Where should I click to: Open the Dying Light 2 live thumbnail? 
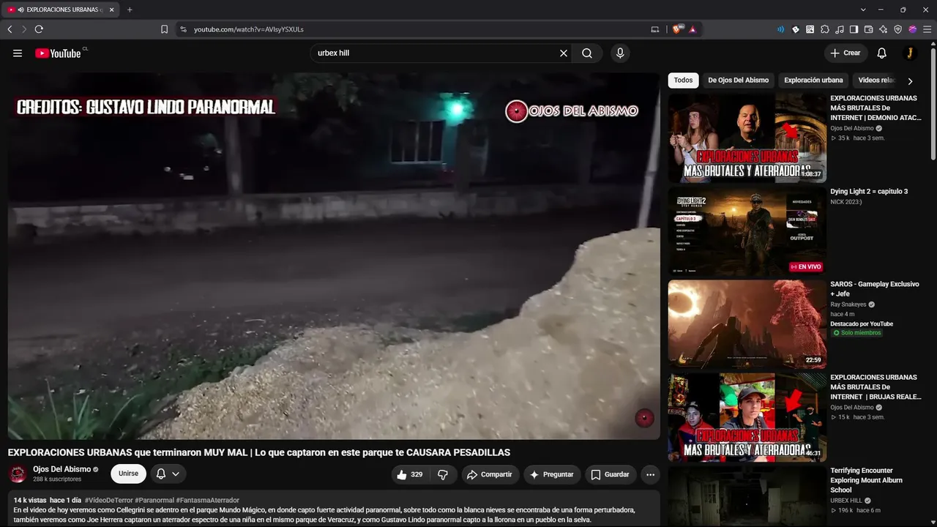point(747,231)
